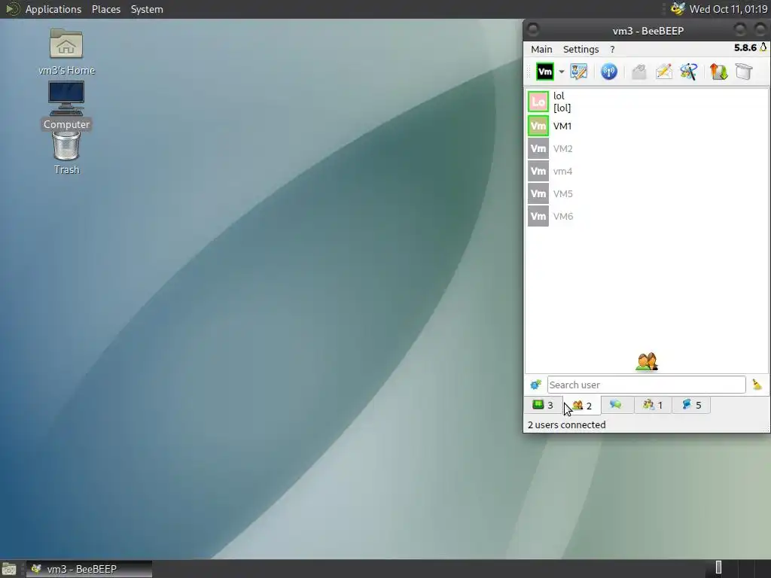This screenshot has width=771, height=578.
Task: Select user lol [lol] in the list
Action: click(x=647, y=102)
